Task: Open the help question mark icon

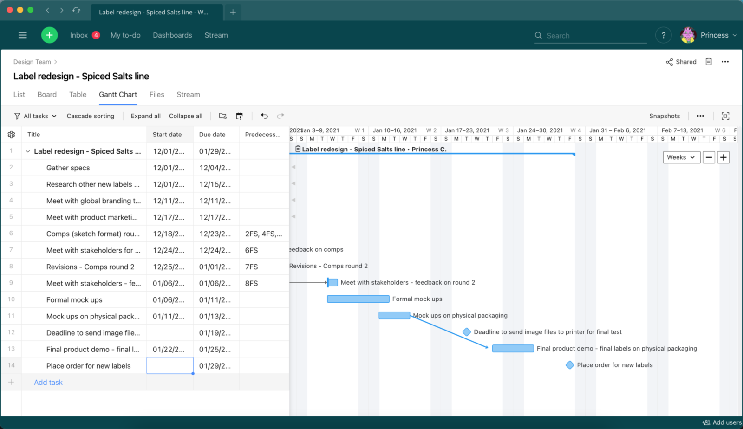Action: point(663,35)
